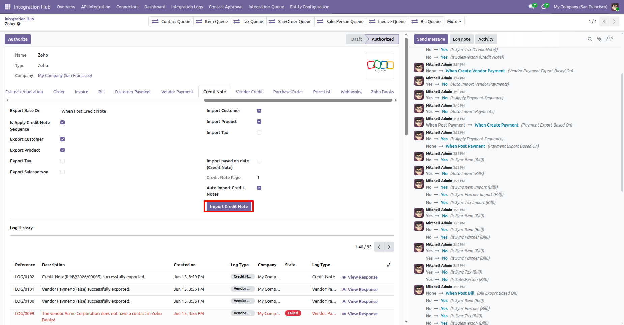Screen dimensions: 624x325
Task: Click the Send message button
Action: 431,39
